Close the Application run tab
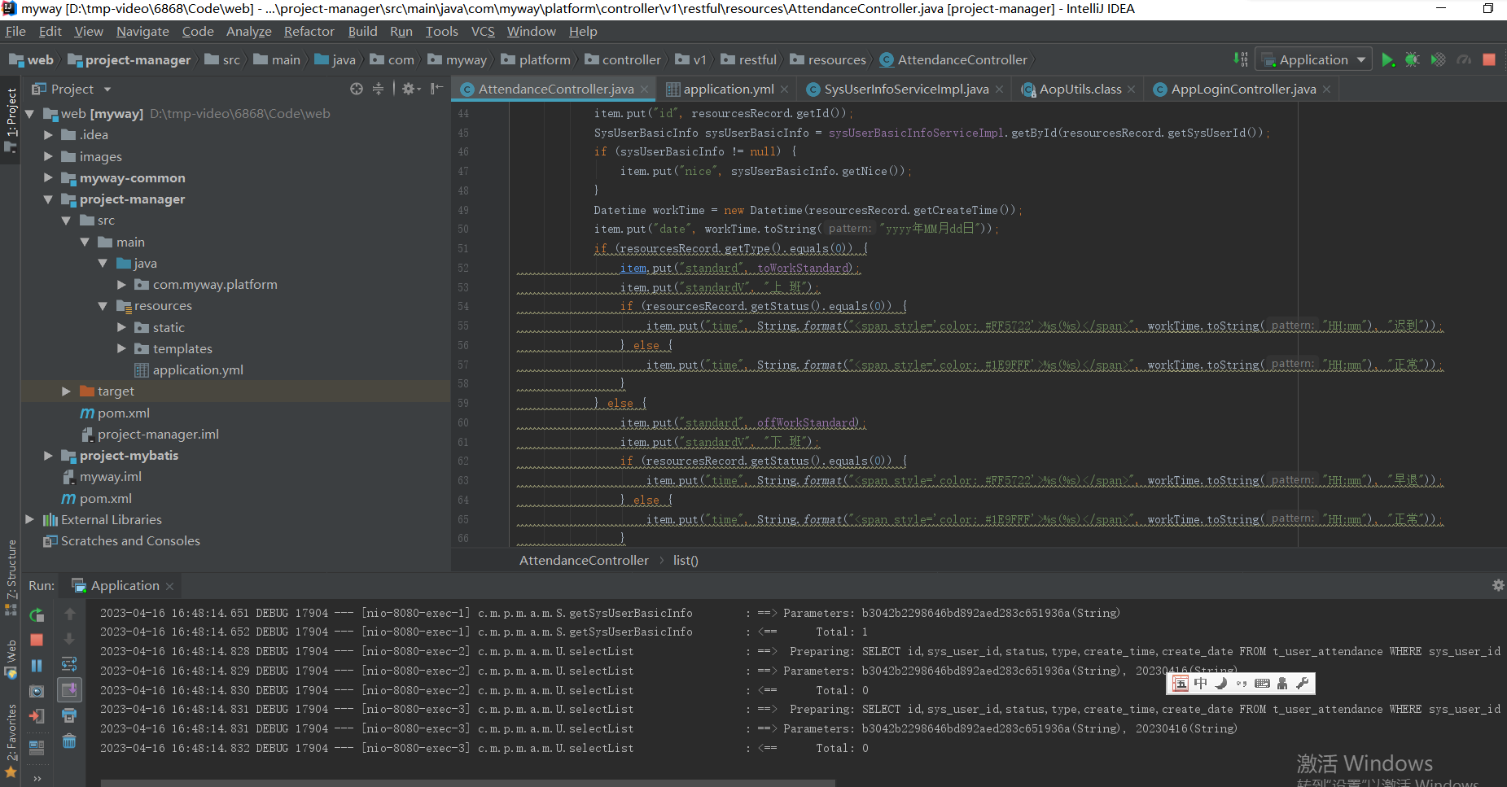The height and width of the screenshot is (787, 1507). click(x=169, y=586)
